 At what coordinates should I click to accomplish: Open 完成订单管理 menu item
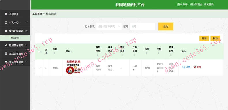click(15, 54)
